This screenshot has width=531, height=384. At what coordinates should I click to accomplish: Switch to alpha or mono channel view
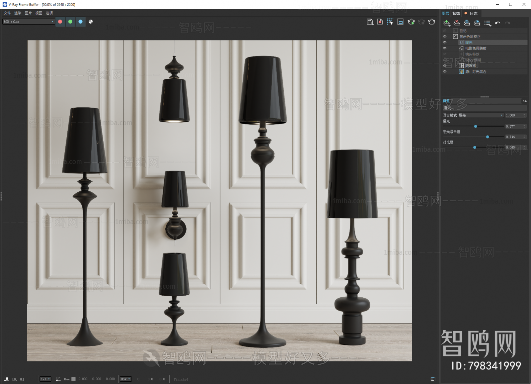coord(91,22)
